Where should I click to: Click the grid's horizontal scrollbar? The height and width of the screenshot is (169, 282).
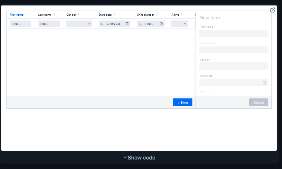80,95
